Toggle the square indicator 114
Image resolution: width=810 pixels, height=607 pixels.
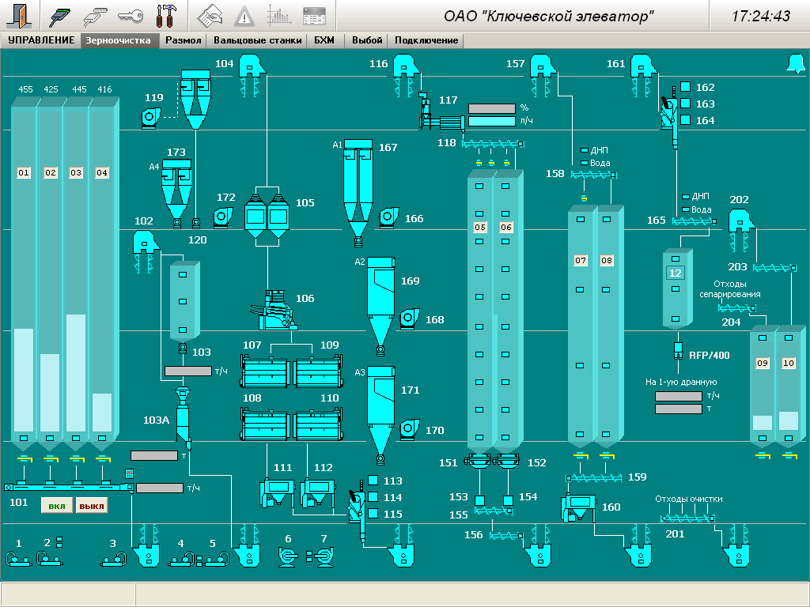point(373,497)
